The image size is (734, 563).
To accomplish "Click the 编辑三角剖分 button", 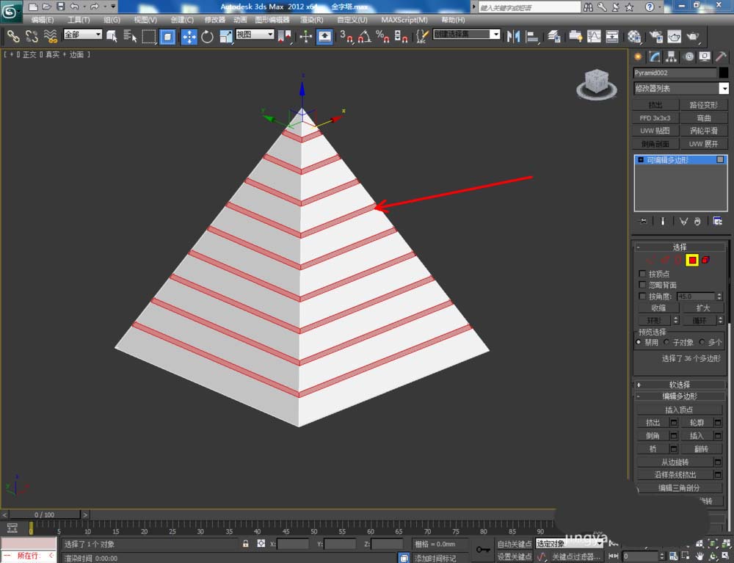I will pos(679,487).
